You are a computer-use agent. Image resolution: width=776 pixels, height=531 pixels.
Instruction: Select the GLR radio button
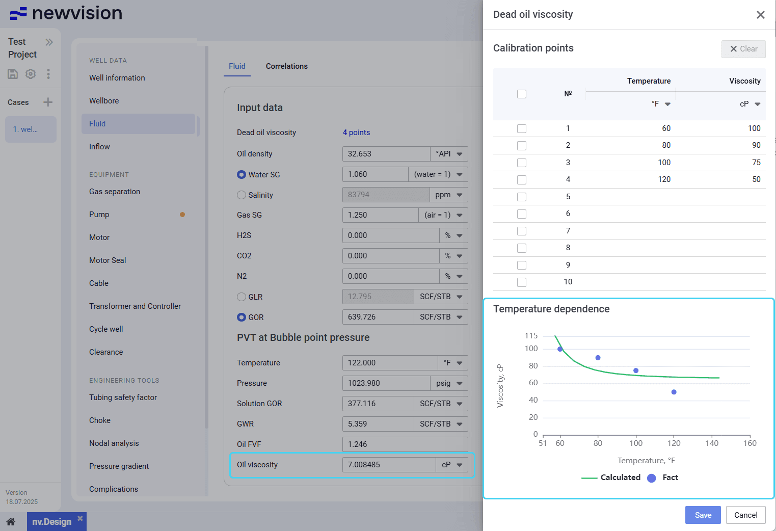tap(242, 297)
